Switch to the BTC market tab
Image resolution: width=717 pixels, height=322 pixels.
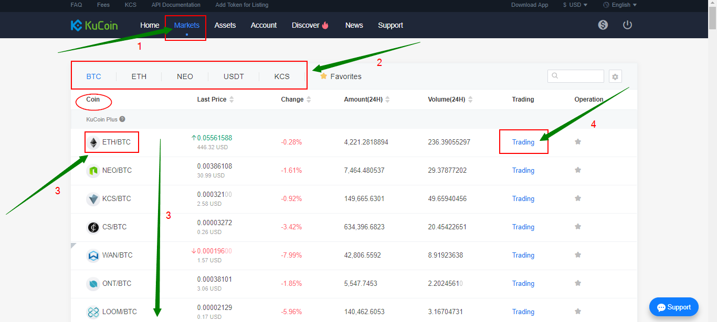point(94,76)
